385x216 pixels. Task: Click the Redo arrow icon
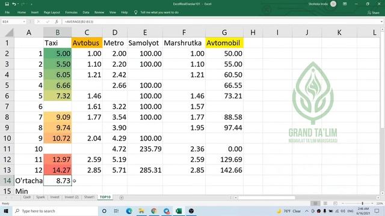point(23,4)
